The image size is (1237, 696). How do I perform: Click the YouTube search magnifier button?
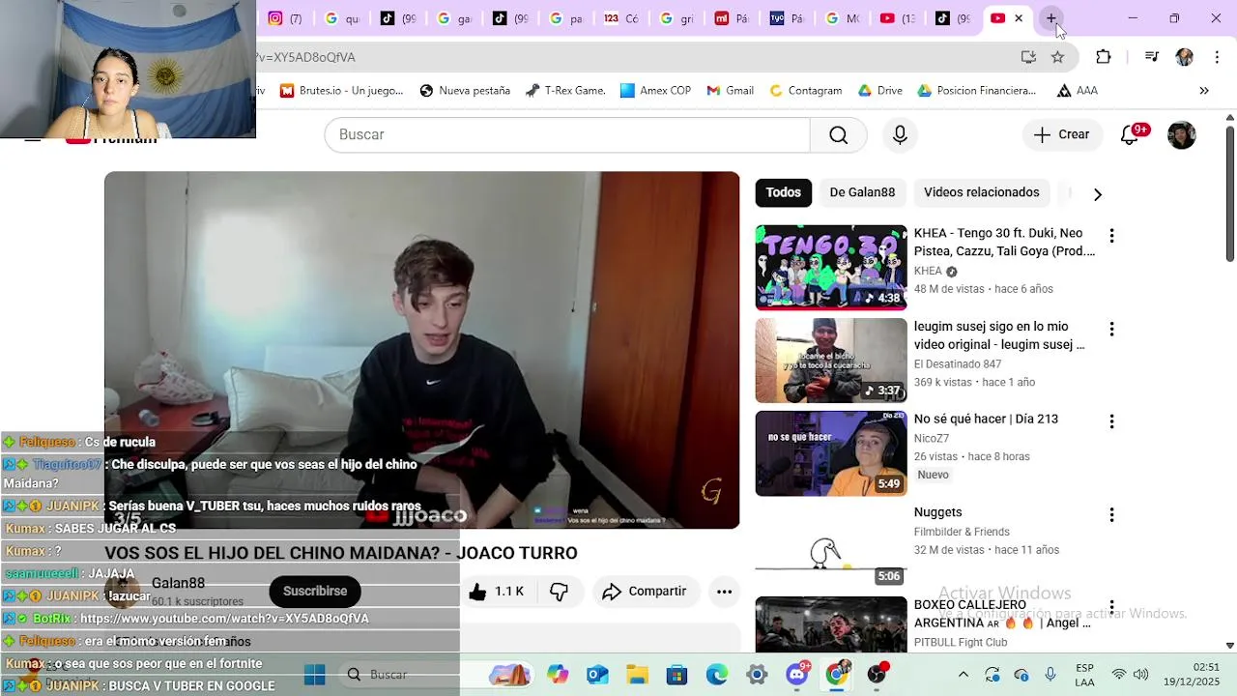click(x=838, y=134)
